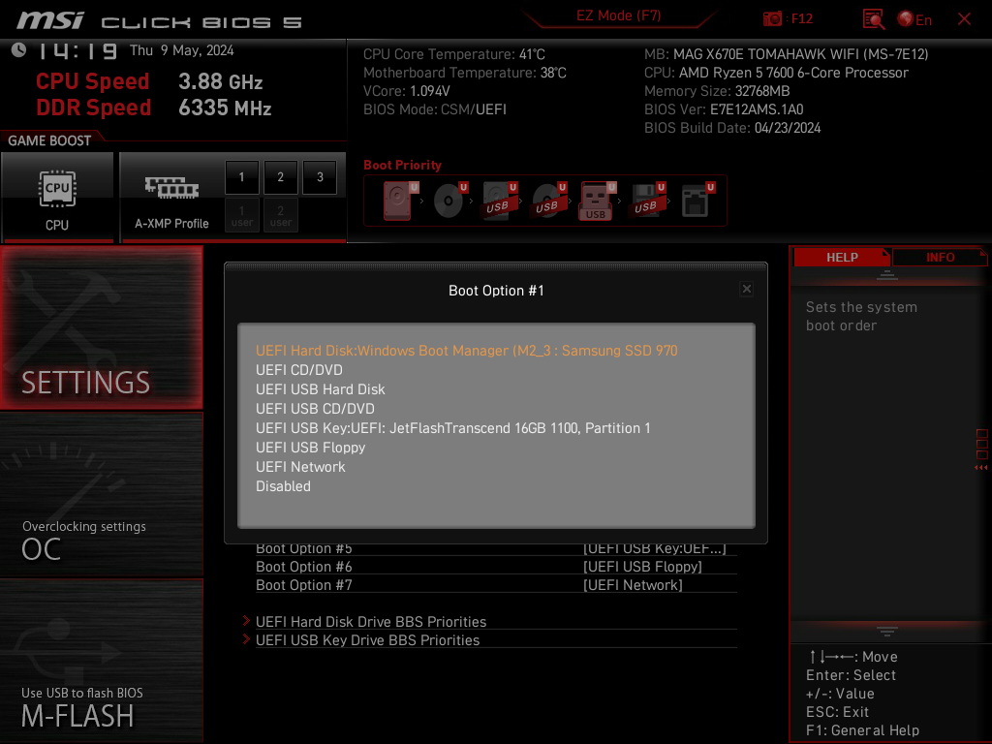The width and height of the screenshot is (992, 744).
Task: Select Disabled in the boot option list
Action: point(283,486)
